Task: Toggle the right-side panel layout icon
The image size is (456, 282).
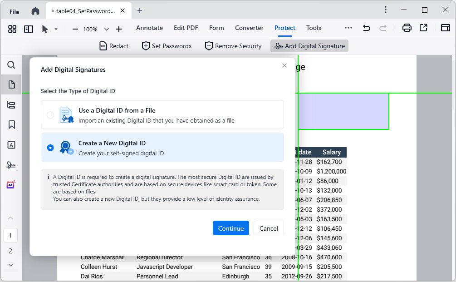Action: pyautogui.click(x=445, y=28)
